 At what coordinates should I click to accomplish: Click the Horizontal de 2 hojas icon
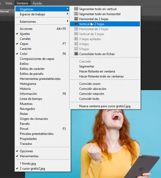pos(76,19)
